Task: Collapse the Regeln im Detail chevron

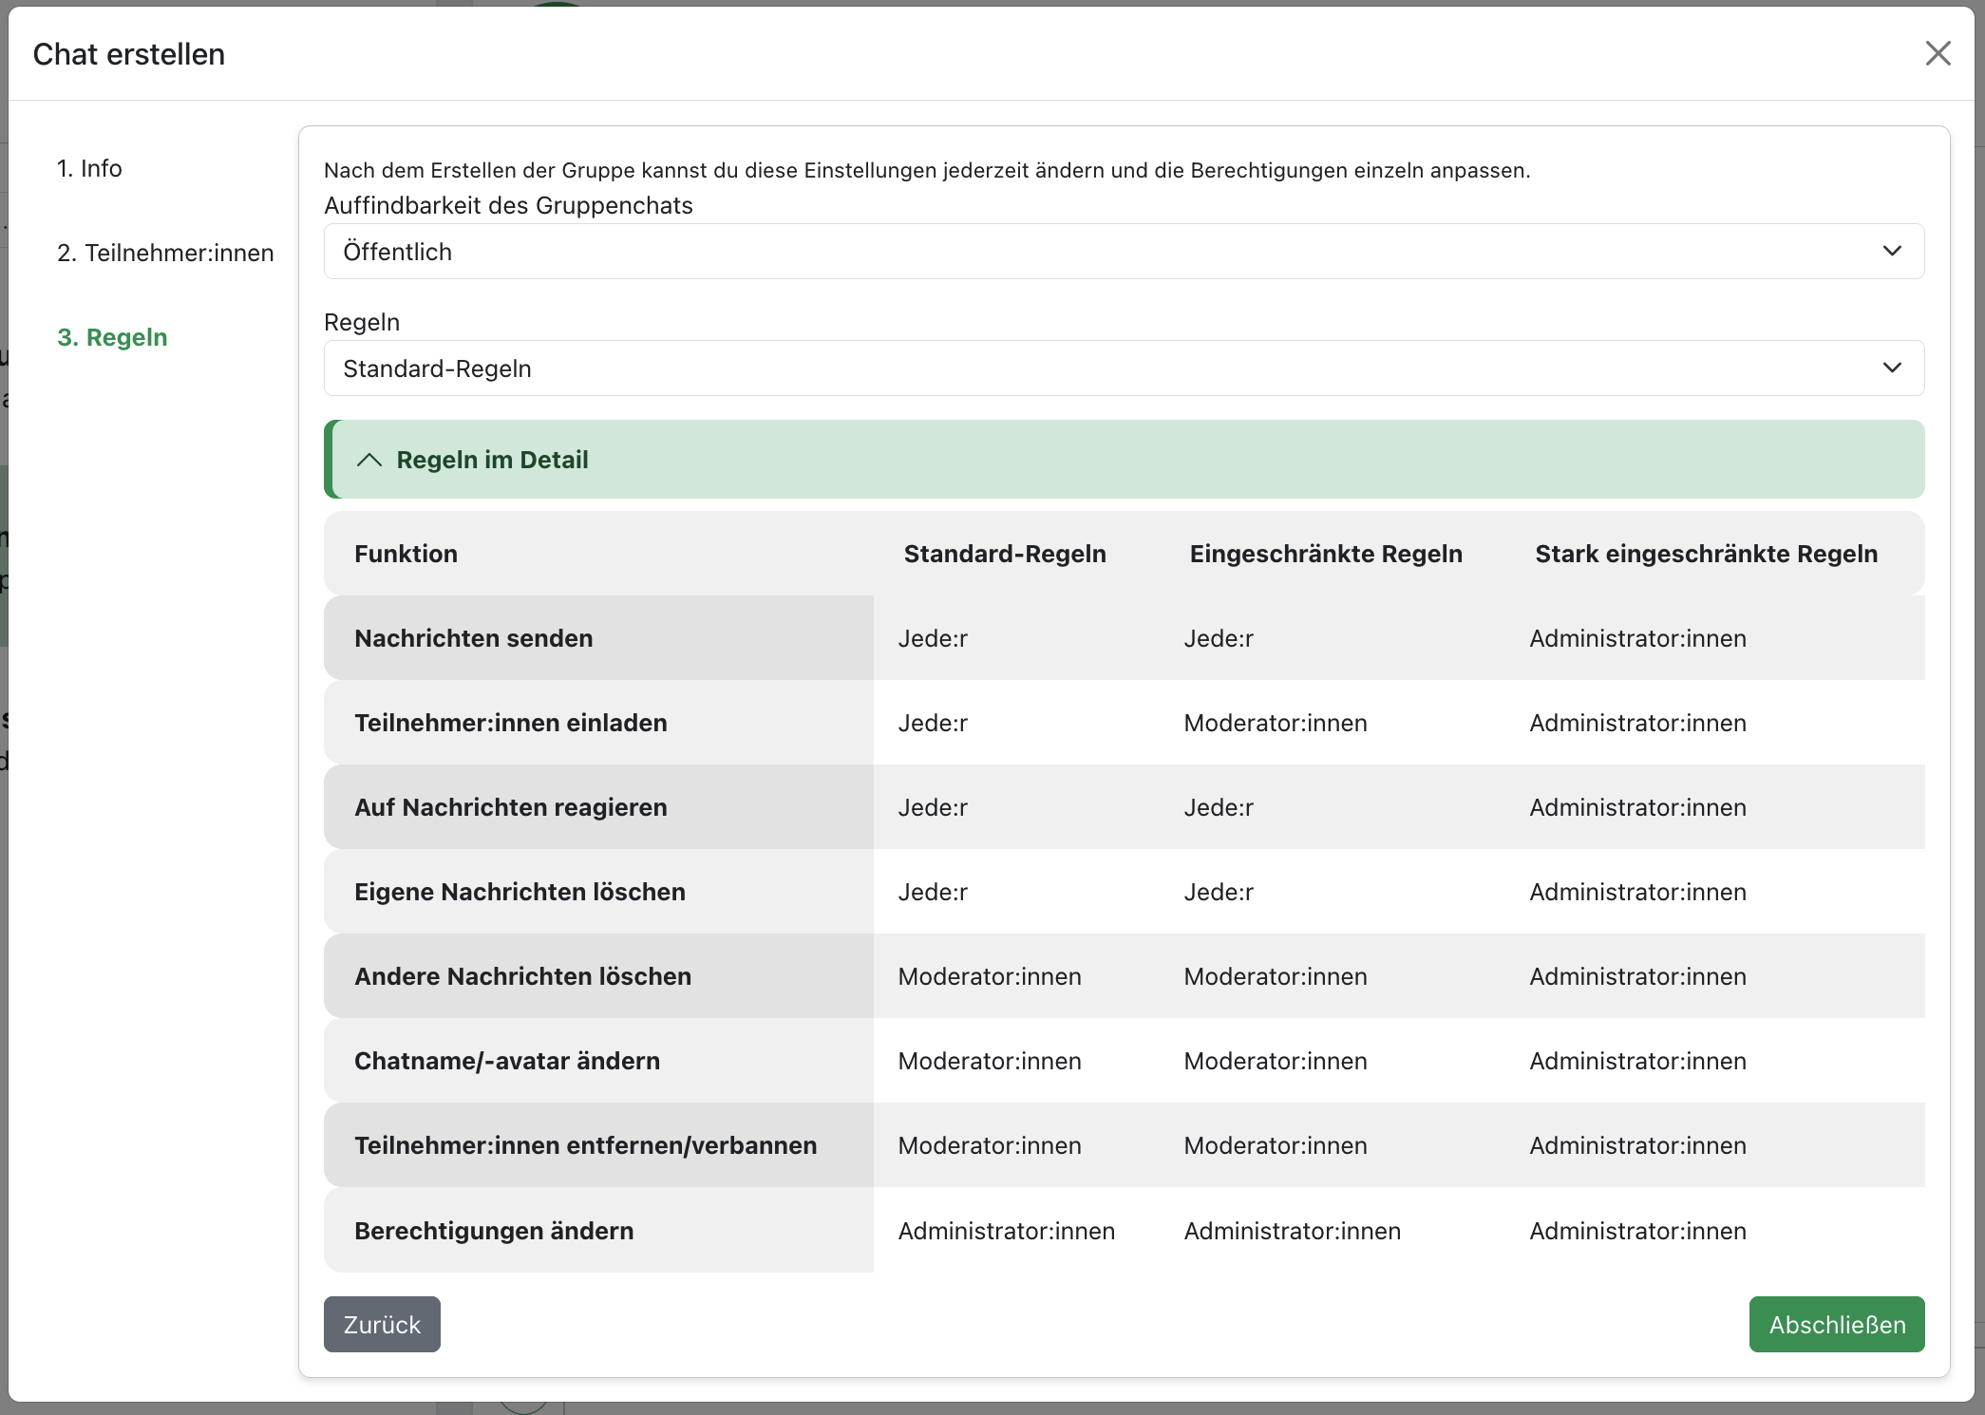Action: tap(369, 461)
